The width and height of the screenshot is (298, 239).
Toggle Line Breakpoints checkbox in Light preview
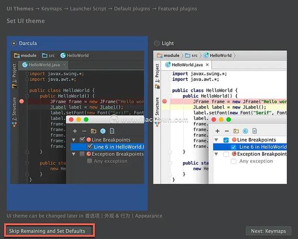pyautogui.click(x=226, y=140)
